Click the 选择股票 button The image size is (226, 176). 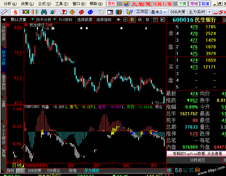coord(85,20)
